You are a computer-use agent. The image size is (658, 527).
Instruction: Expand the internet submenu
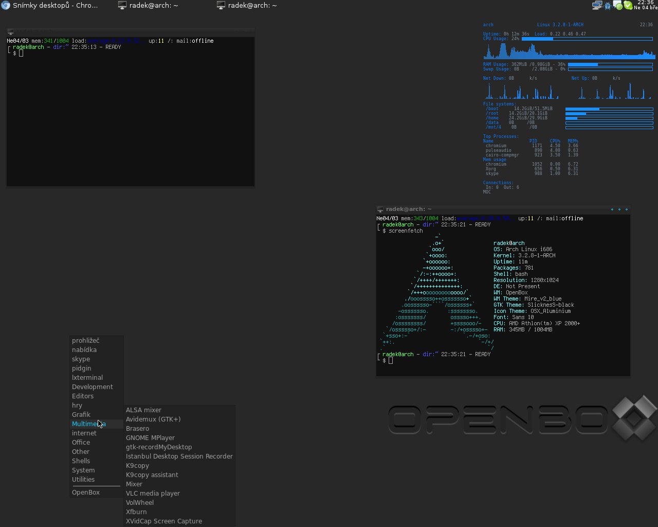tap(97, 433)
